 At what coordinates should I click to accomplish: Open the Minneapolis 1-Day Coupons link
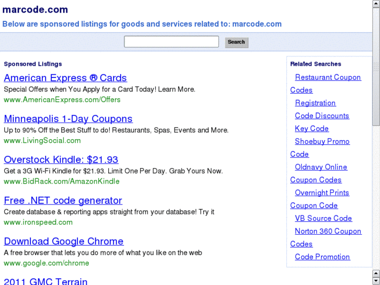point(68,119)
